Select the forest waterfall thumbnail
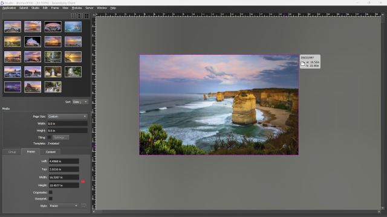Image resolution: width=387 pixels, height=217 pixels. (x=53, y=57)
